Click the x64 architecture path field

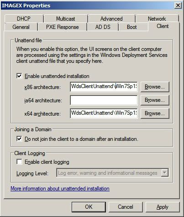(x=104, y=113)
